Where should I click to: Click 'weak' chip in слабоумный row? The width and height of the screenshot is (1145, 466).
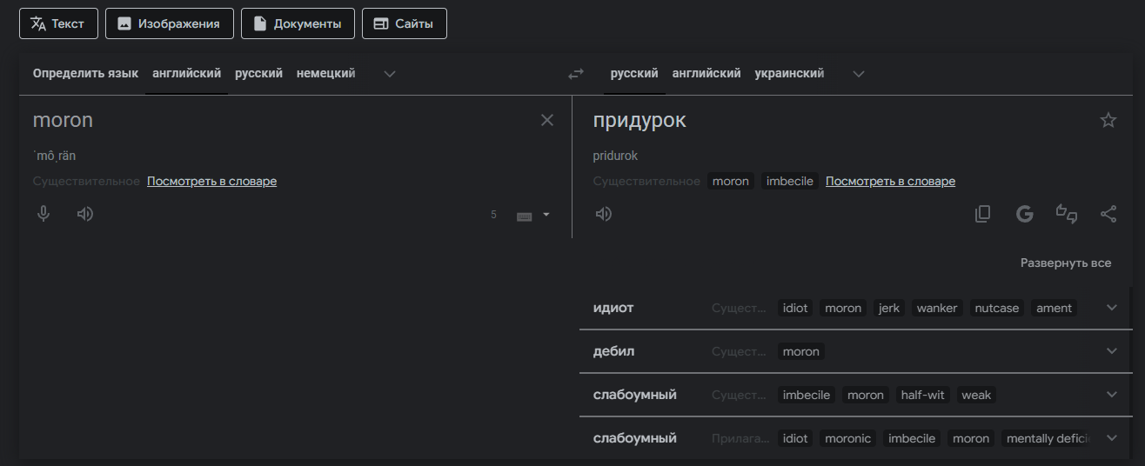(976, 395)
